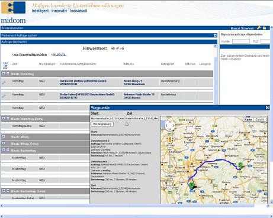Click the last small icon beside Hinweistext
This screenshot has width=273, height=218.
[x=122, y=48]
